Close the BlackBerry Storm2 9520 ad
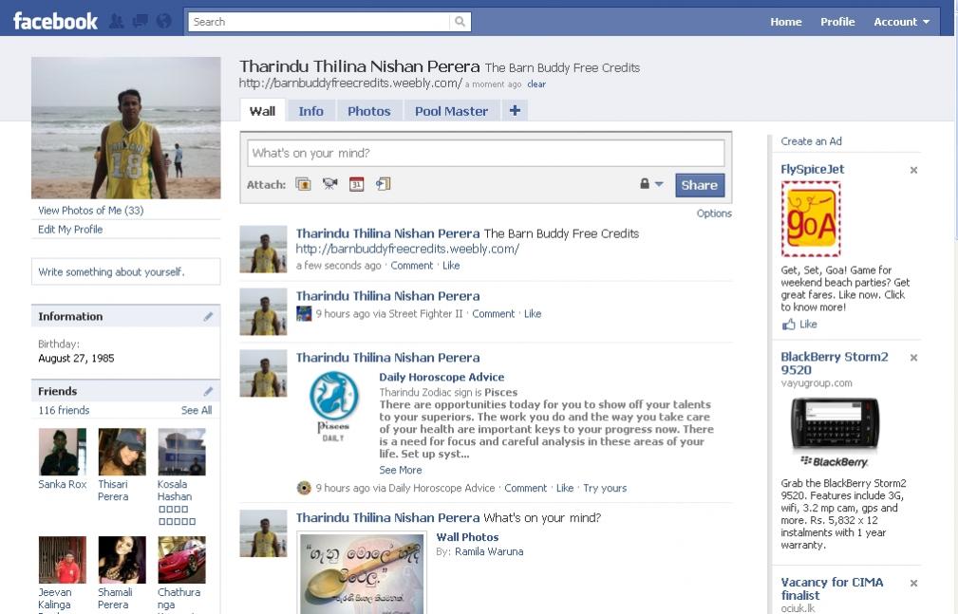Screen dimensions: 958x614 (913, 358)
